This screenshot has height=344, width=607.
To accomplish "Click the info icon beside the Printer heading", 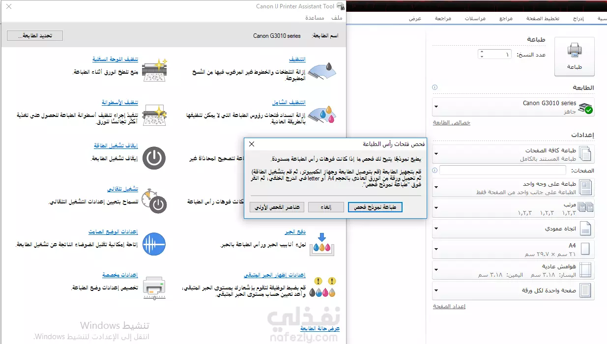I will [x=434, y=87].
